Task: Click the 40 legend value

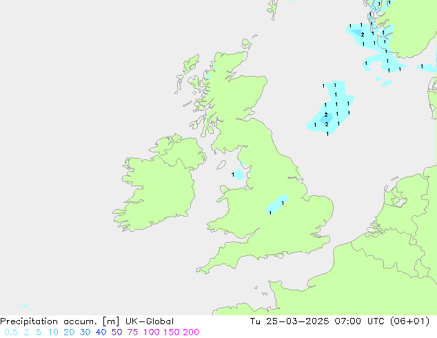Action: pyautogui.click(x=101, y=332)
